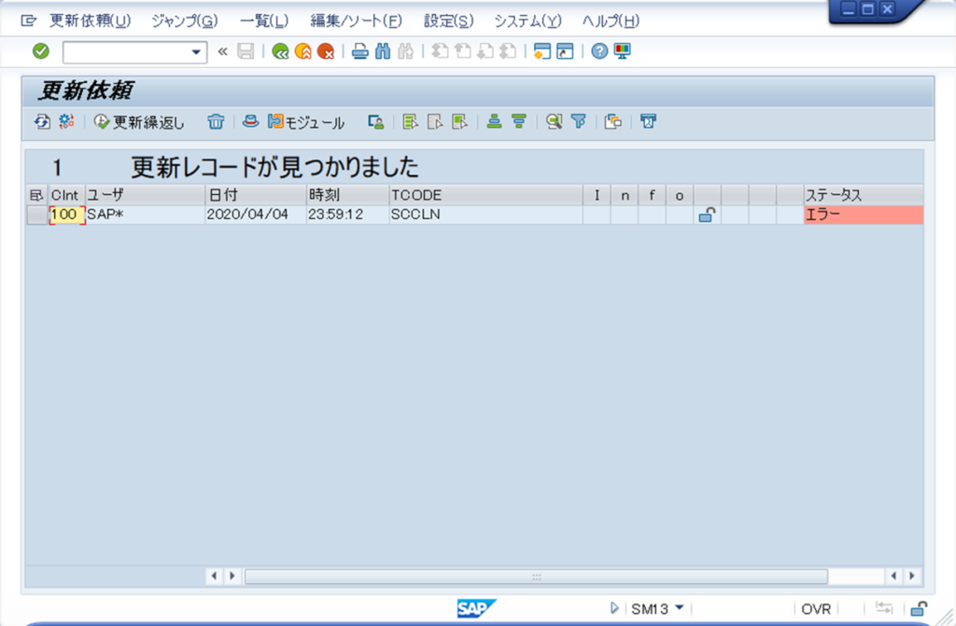
Task: Click the Print icon
Action: (360, 51)
